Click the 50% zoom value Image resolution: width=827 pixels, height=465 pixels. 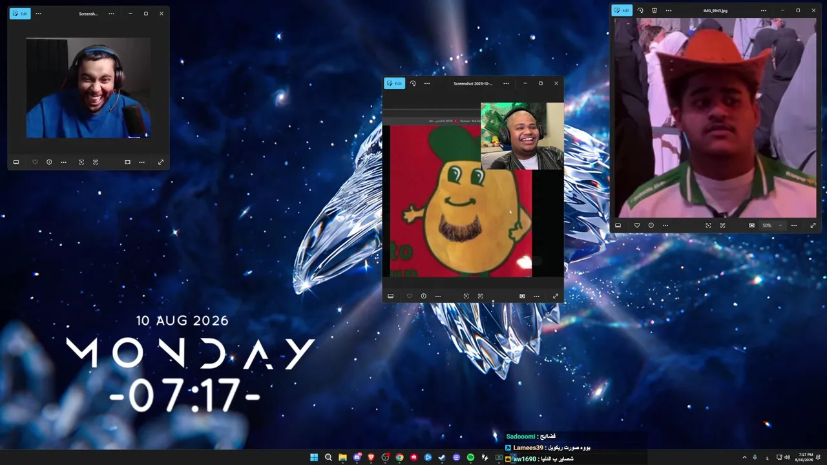point(767,225)
